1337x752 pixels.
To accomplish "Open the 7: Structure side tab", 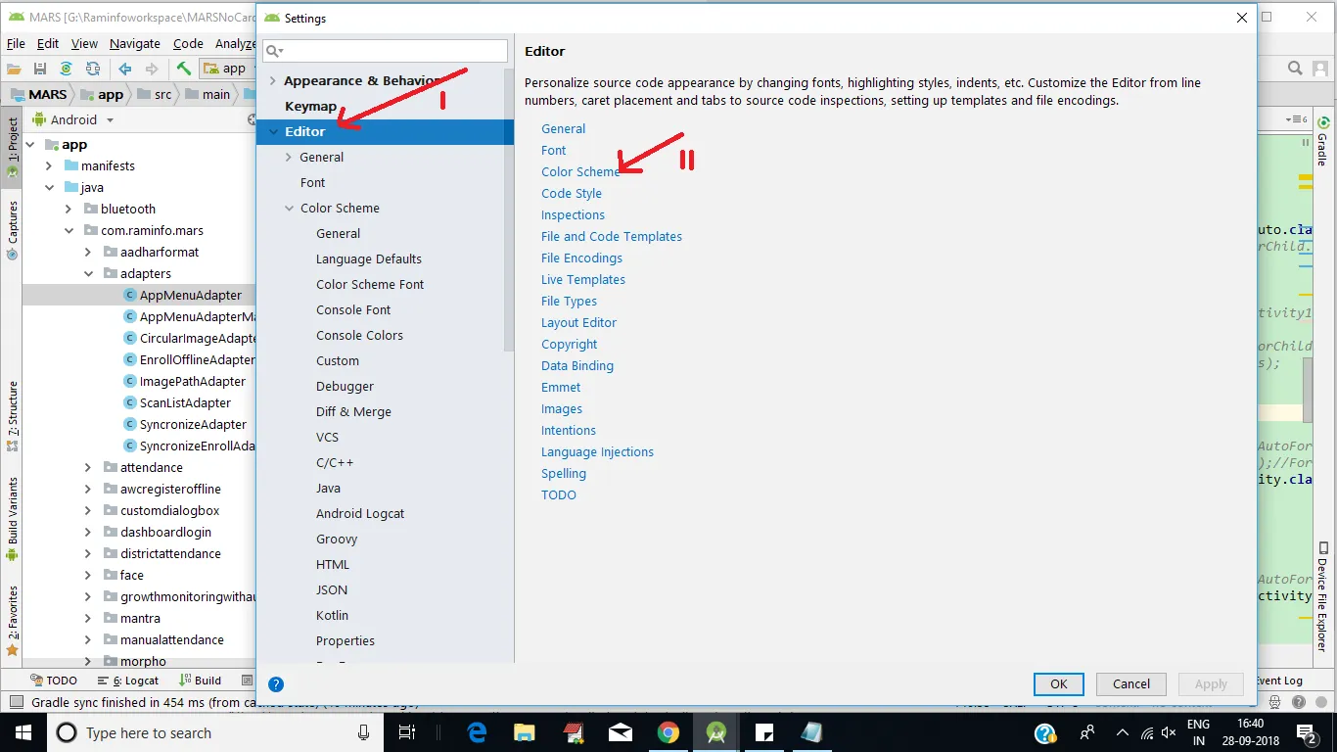I will (13, 416).
